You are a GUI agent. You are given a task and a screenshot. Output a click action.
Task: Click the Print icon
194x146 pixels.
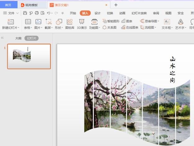[x=37, y=13]
